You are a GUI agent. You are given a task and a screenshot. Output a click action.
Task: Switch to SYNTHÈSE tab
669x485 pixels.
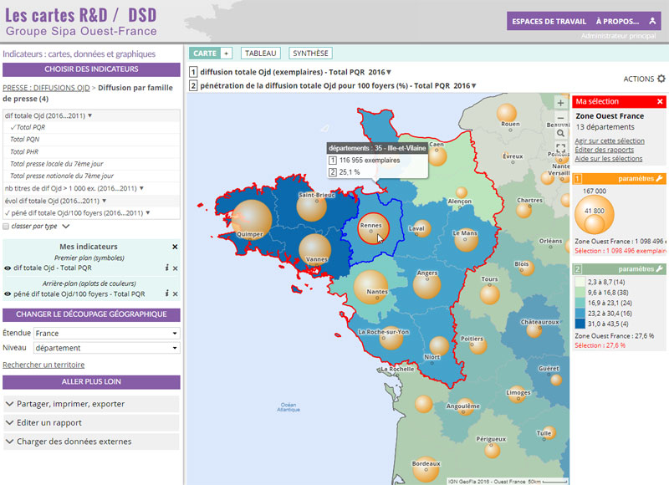click(310, 54)
